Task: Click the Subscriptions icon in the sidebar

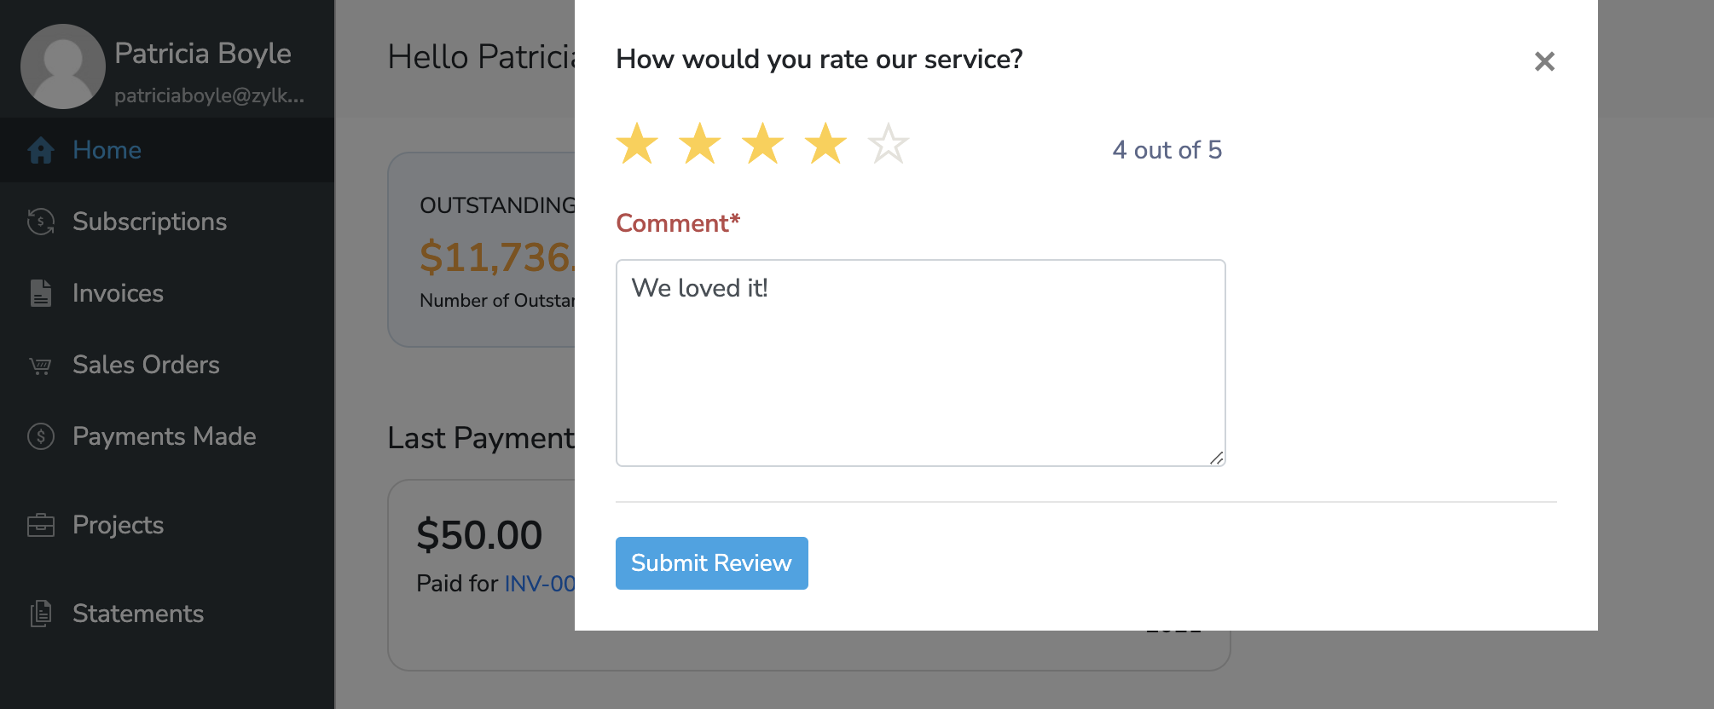Action: pyautogui.click(x=41, y=222)
